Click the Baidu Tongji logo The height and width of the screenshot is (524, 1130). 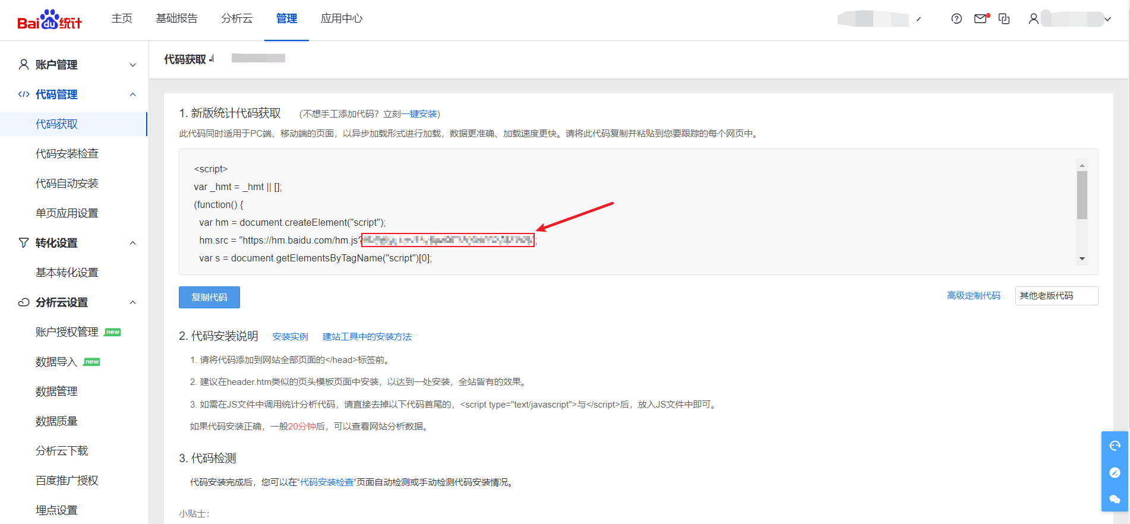tap(50, 20)
